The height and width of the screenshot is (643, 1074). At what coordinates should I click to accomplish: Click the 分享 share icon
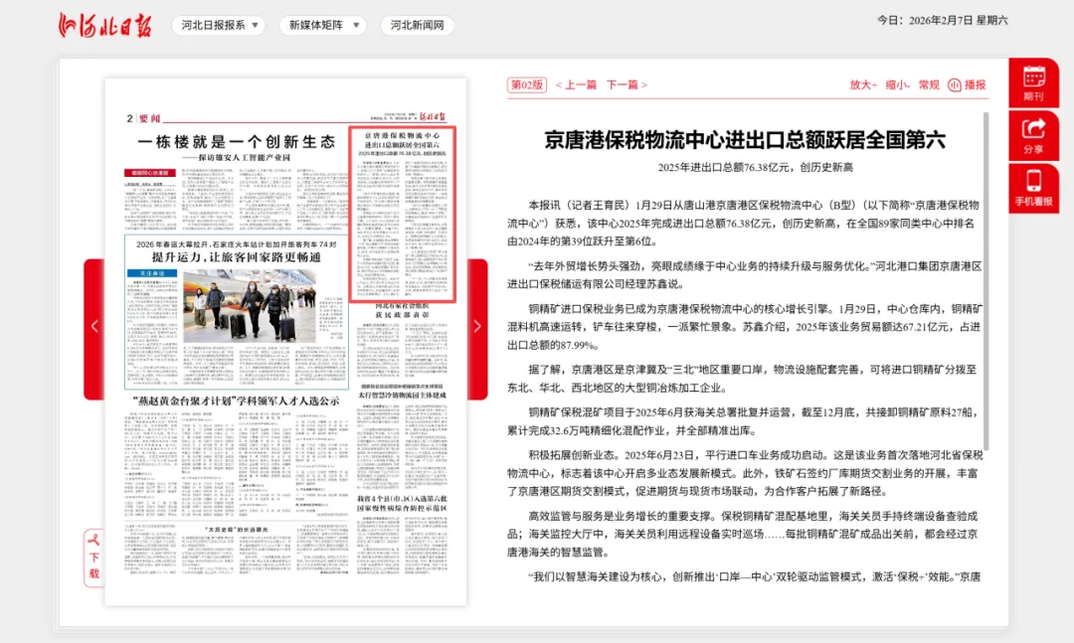(1033, 136)
